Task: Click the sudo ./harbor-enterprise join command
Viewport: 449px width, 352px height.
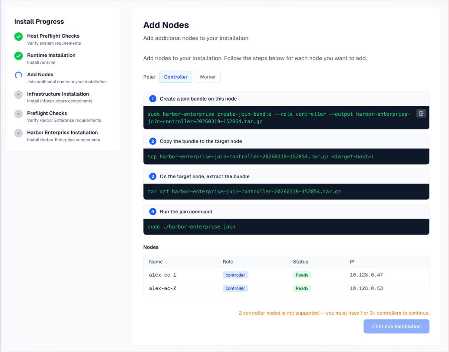Action: (x=286, y=227)
